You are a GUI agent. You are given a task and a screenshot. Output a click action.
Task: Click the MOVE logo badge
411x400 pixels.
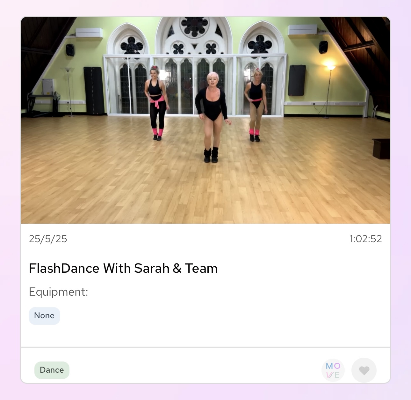[333, 370]
